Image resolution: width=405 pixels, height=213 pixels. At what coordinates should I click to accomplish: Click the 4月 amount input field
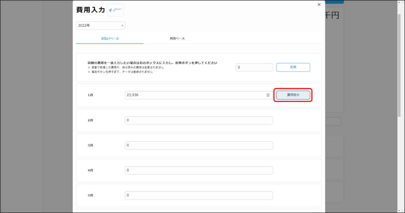pos(198,170)
